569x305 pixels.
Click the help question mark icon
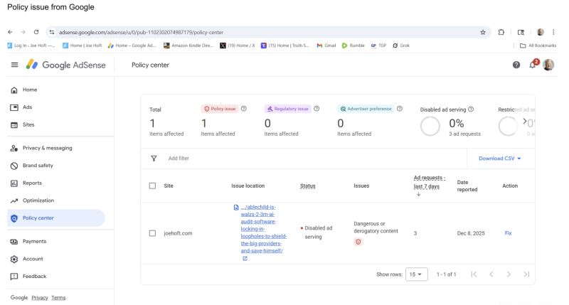click(516, 65)
